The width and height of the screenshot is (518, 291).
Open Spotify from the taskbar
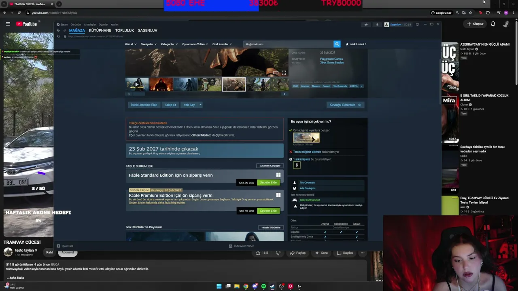click(263, 286)
